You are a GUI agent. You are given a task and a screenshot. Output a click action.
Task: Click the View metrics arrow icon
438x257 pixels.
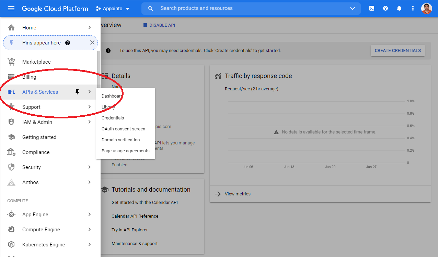(218, 194)
